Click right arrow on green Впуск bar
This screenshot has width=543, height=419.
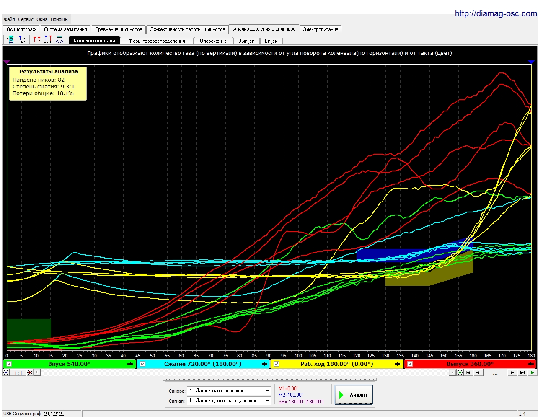[x=130, y=364]
